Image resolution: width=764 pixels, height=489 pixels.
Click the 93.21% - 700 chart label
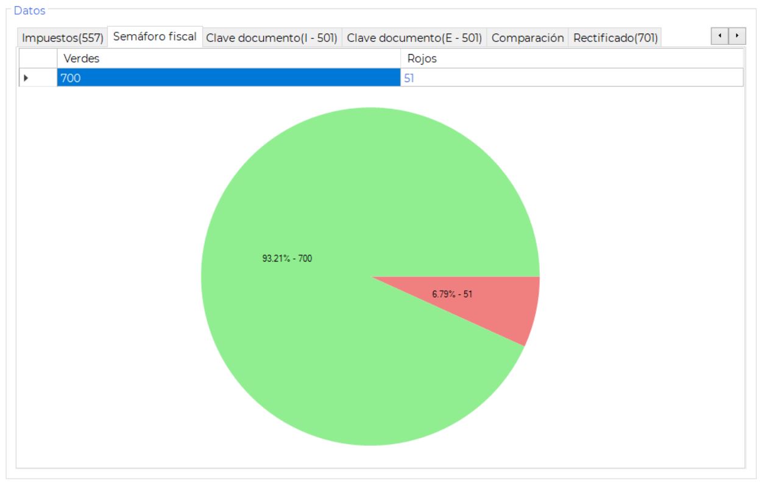click(287, 258)
